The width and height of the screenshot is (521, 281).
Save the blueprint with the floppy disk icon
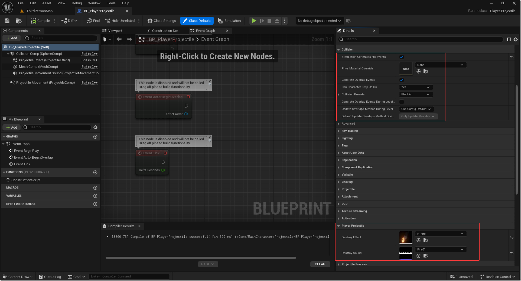(x=7, y=21)
